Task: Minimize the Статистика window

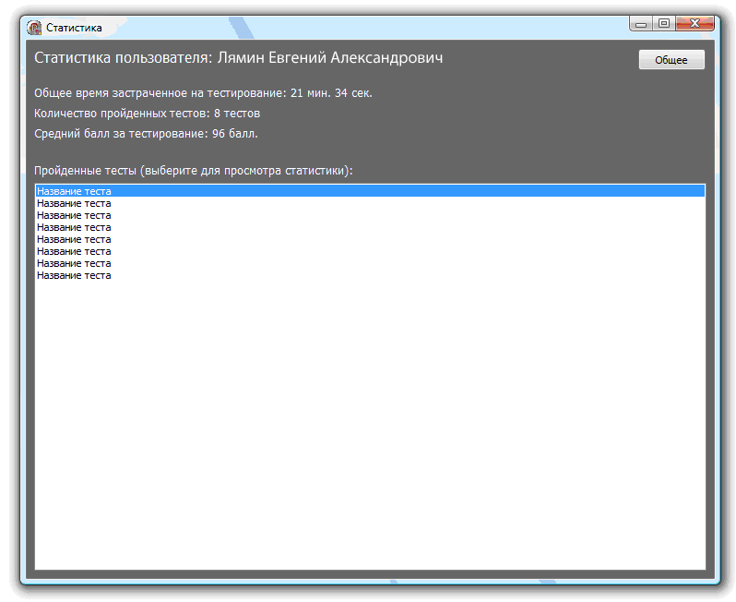Action: click(x=641, y=23)
